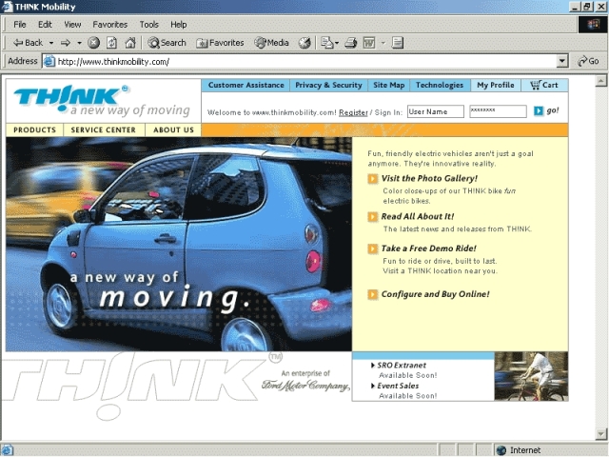Click the scrollbar down arrow

(x=600, y=434)
